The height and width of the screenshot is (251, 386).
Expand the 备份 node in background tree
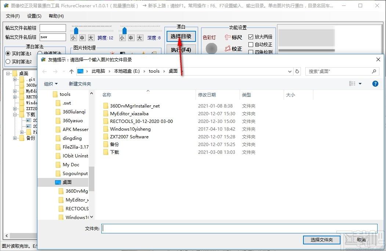(x=15, y=138)
